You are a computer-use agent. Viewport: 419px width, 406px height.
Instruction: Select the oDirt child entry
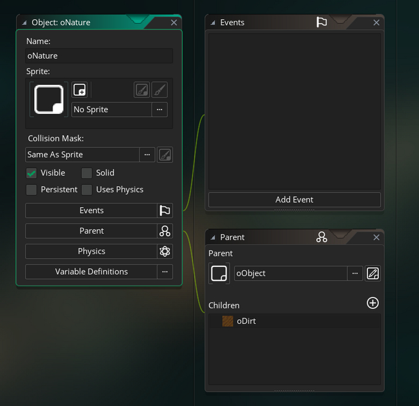pos(294,322)
